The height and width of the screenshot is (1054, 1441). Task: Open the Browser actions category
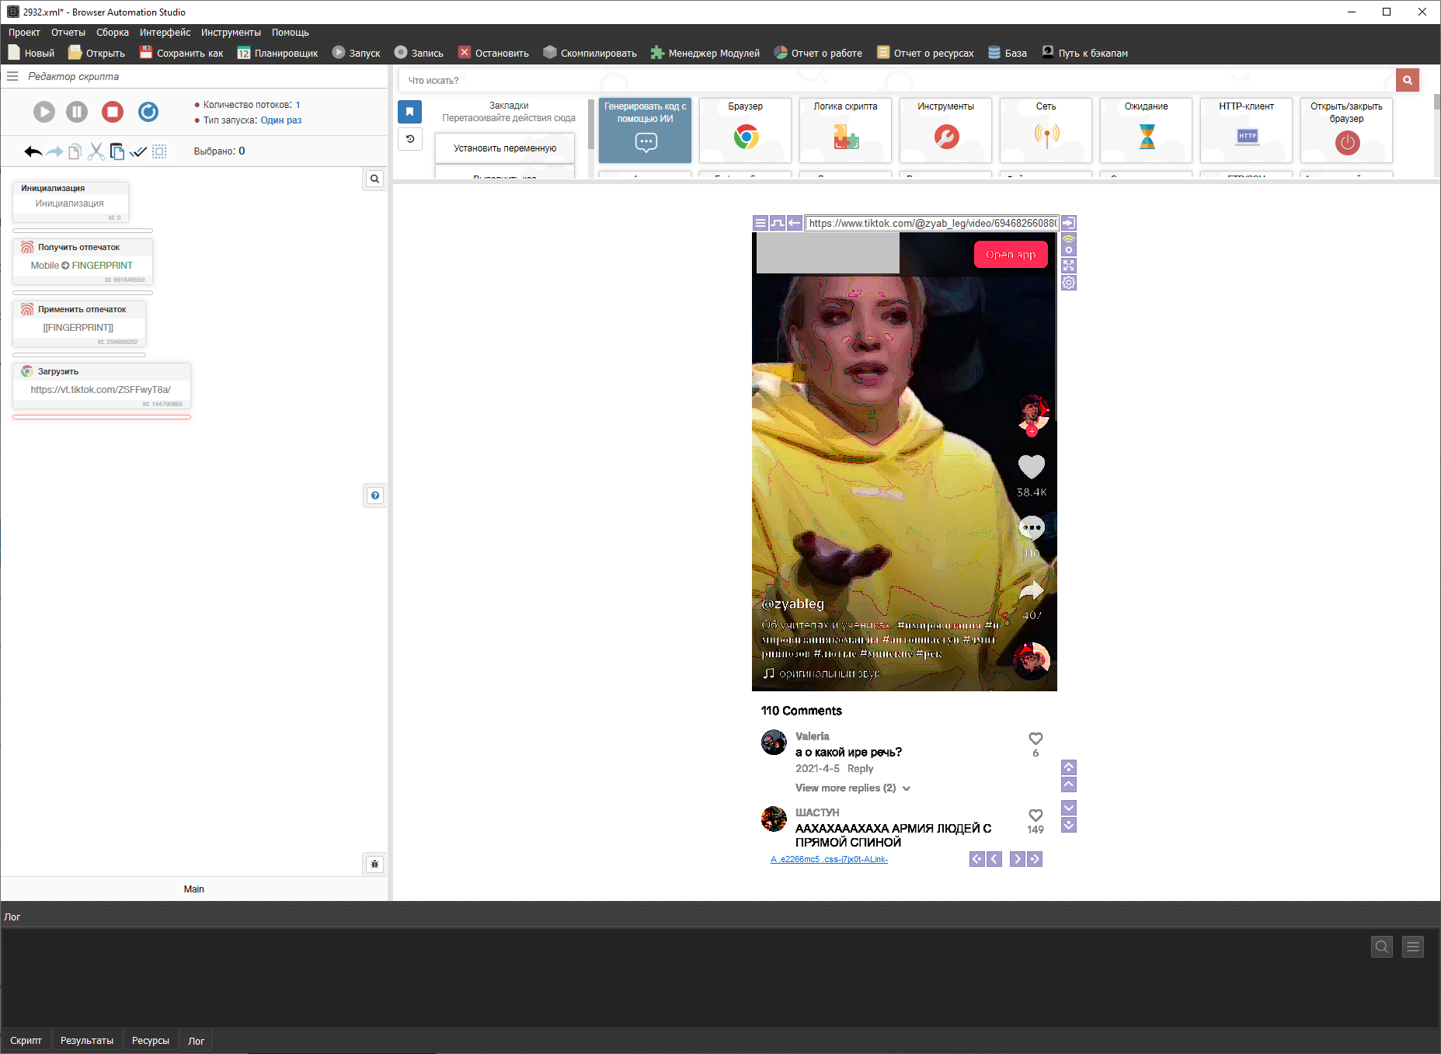click(745, 130)
